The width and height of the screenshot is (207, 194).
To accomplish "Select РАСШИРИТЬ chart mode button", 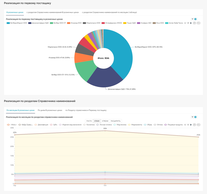I will 115,121.
